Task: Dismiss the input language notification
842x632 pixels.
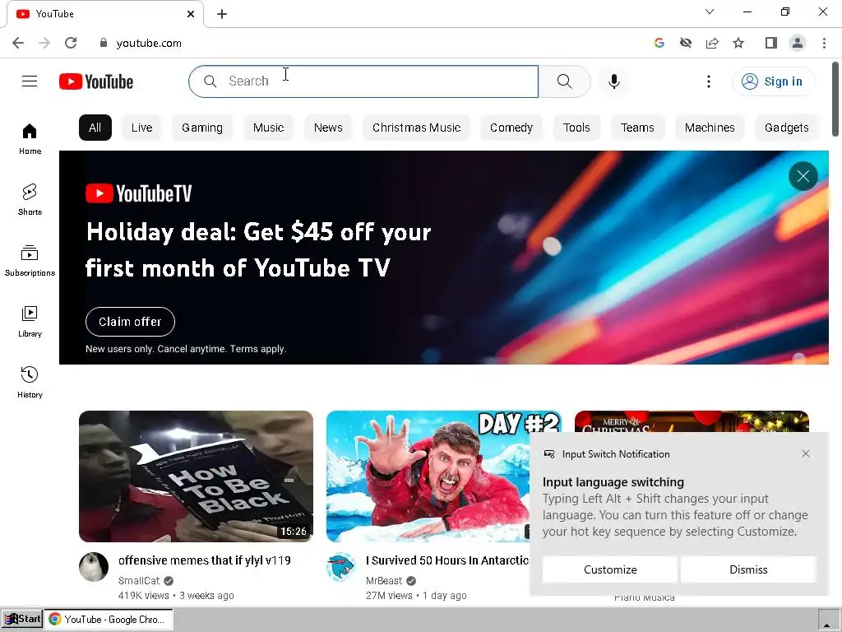Action: tap(748, 569)
